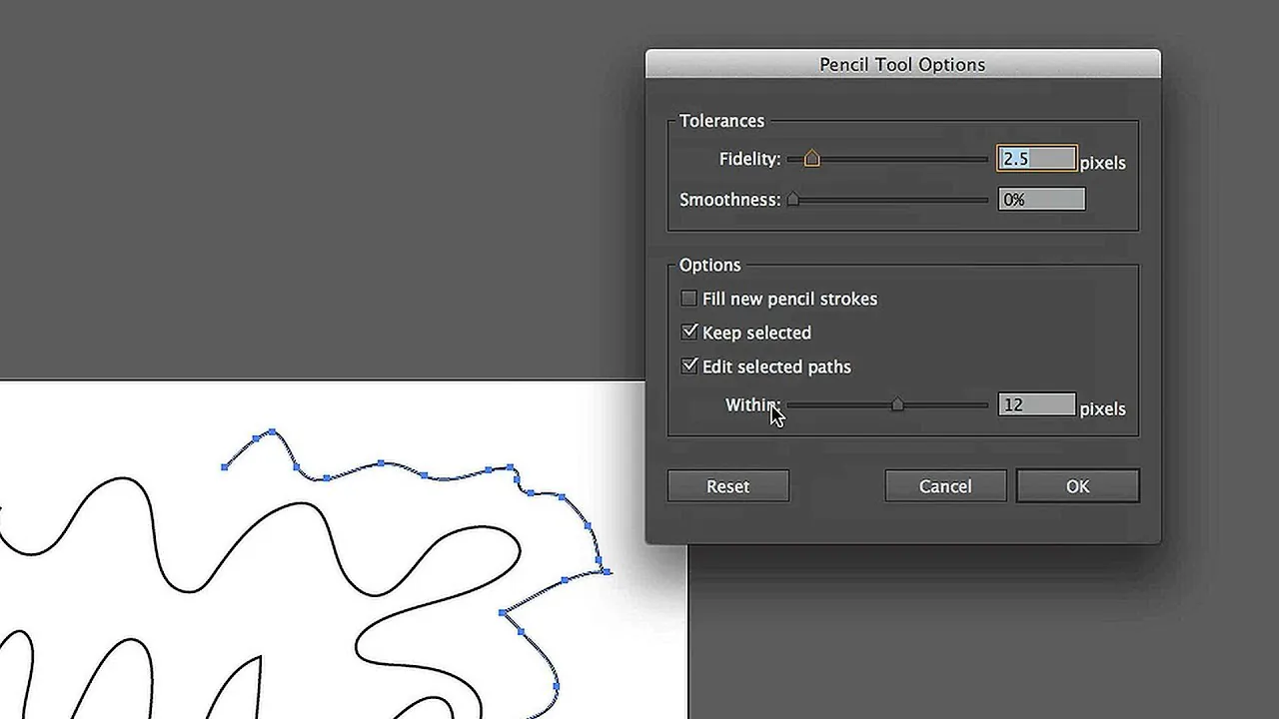
Task: Click the Pencil Tool Options title bar
Action: (903, 64)
